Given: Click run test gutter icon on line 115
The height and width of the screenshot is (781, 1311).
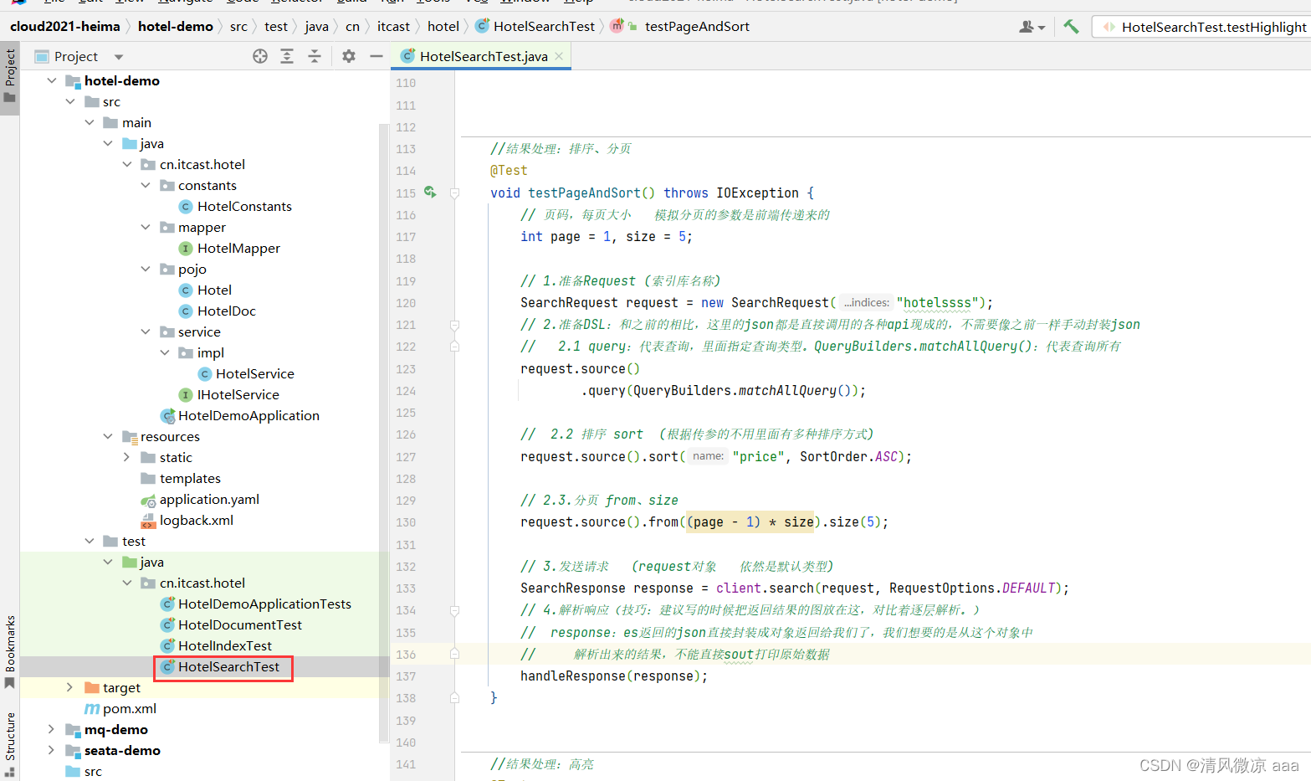Looking at the screenshot, I should tap(430, 193).
